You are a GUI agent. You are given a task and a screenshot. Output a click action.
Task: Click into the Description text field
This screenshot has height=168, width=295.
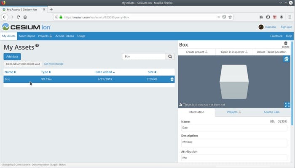click(234, 143)
